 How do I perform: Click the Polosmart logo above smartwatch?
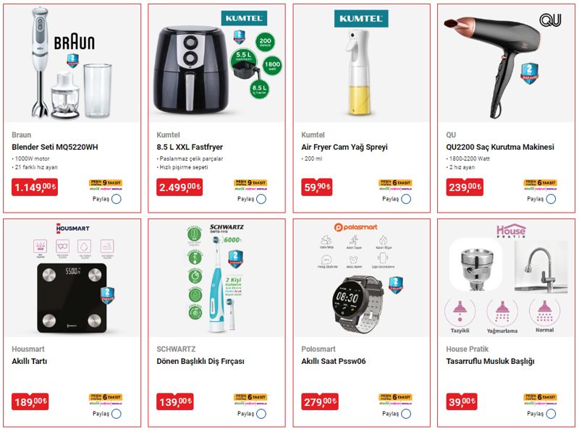(x=356, y=227)
